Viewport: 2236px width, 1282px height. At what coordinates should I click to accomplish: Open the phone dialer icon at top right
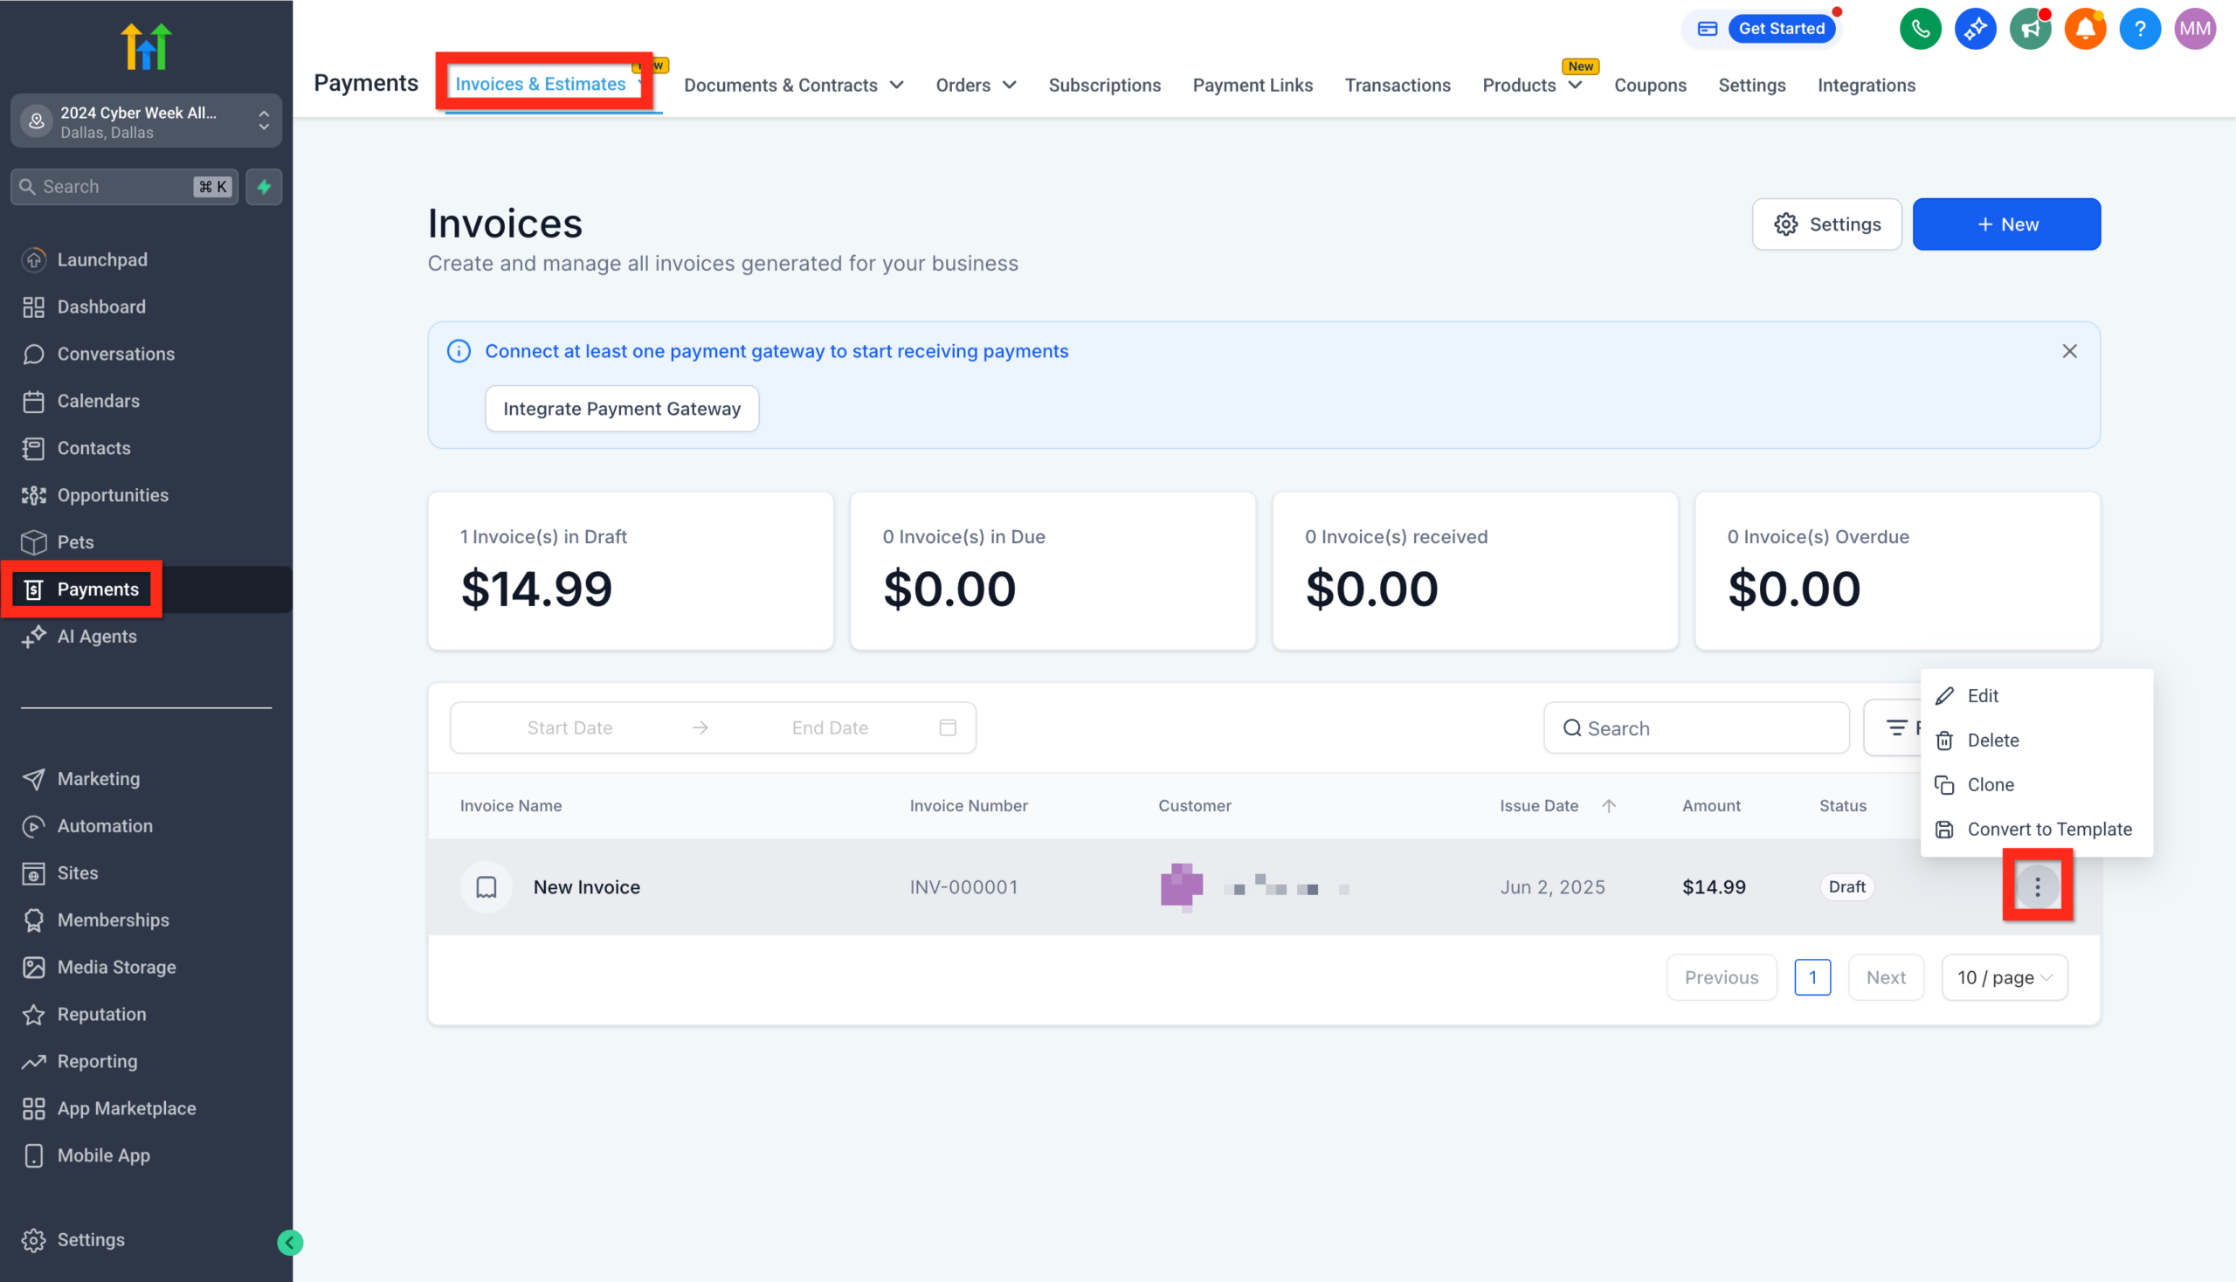(x=1921, y=28)
